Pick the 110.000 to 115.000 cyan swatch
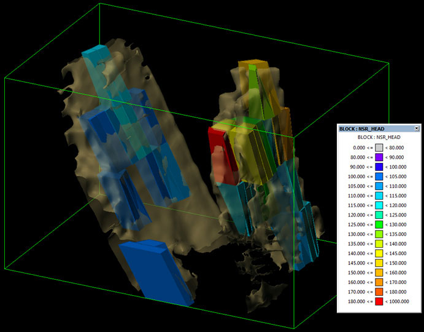The height and width of the screenshot is (332, 424). [379, 196]
